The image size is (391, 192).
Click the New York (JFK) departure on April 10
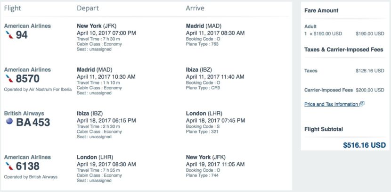(97, 26)
